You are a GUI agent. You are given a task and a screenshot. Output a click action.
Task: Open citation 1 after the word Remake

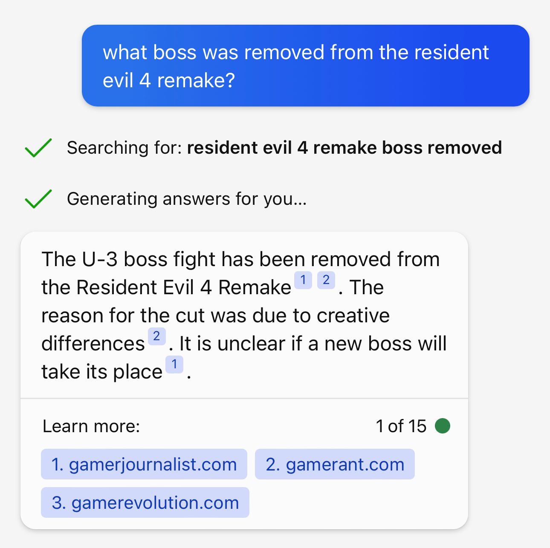point(303,280)
